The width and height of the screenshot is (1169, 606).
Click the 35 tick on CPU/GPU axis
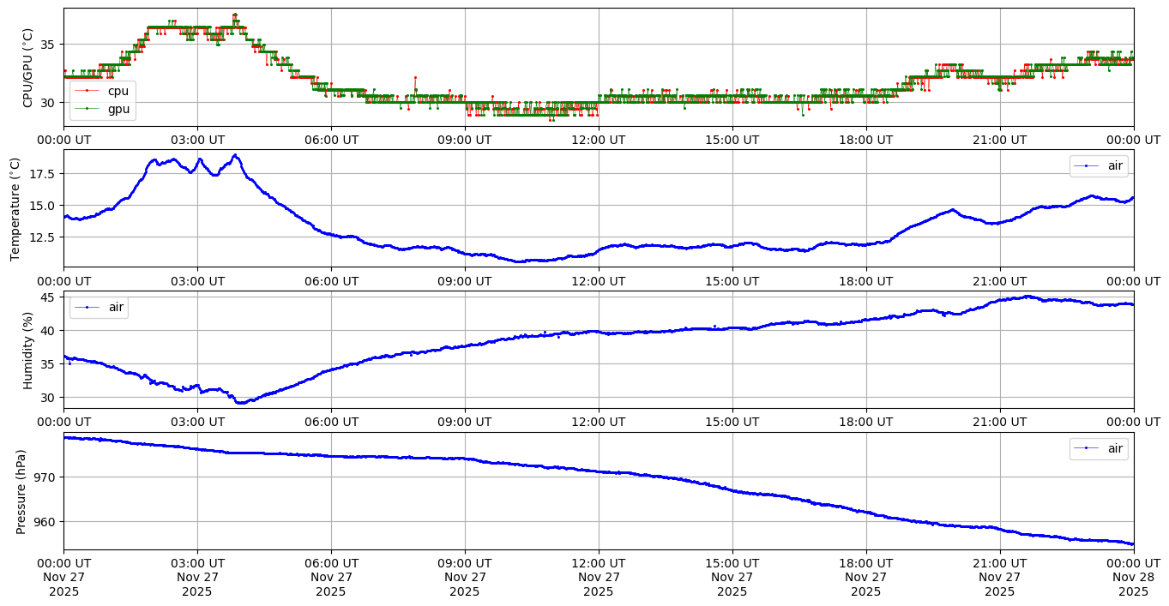(x=49, y=45)
